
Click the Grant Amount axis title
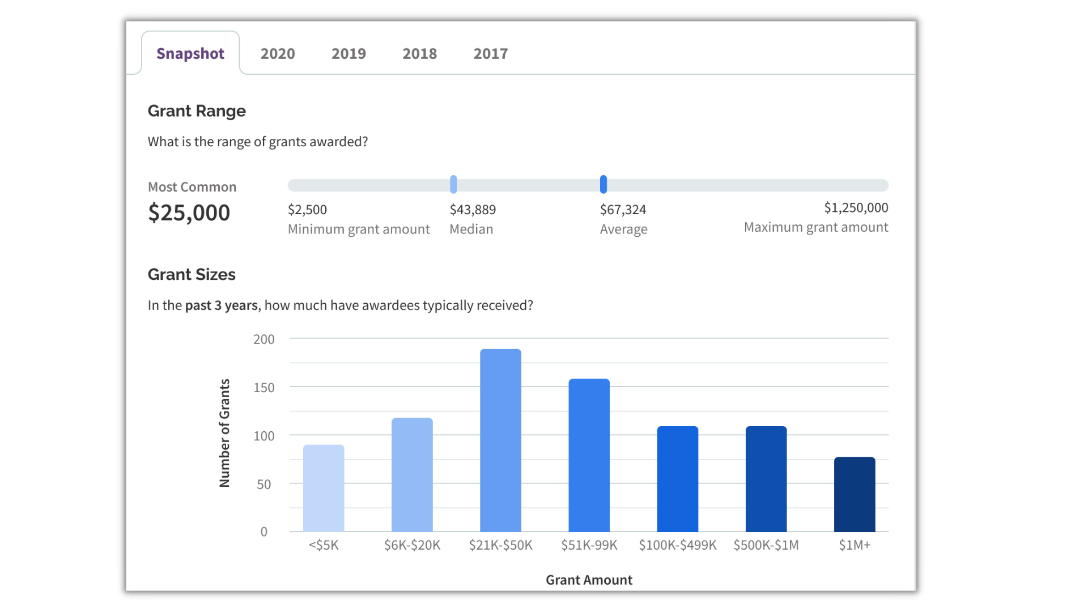coord(589,580)
